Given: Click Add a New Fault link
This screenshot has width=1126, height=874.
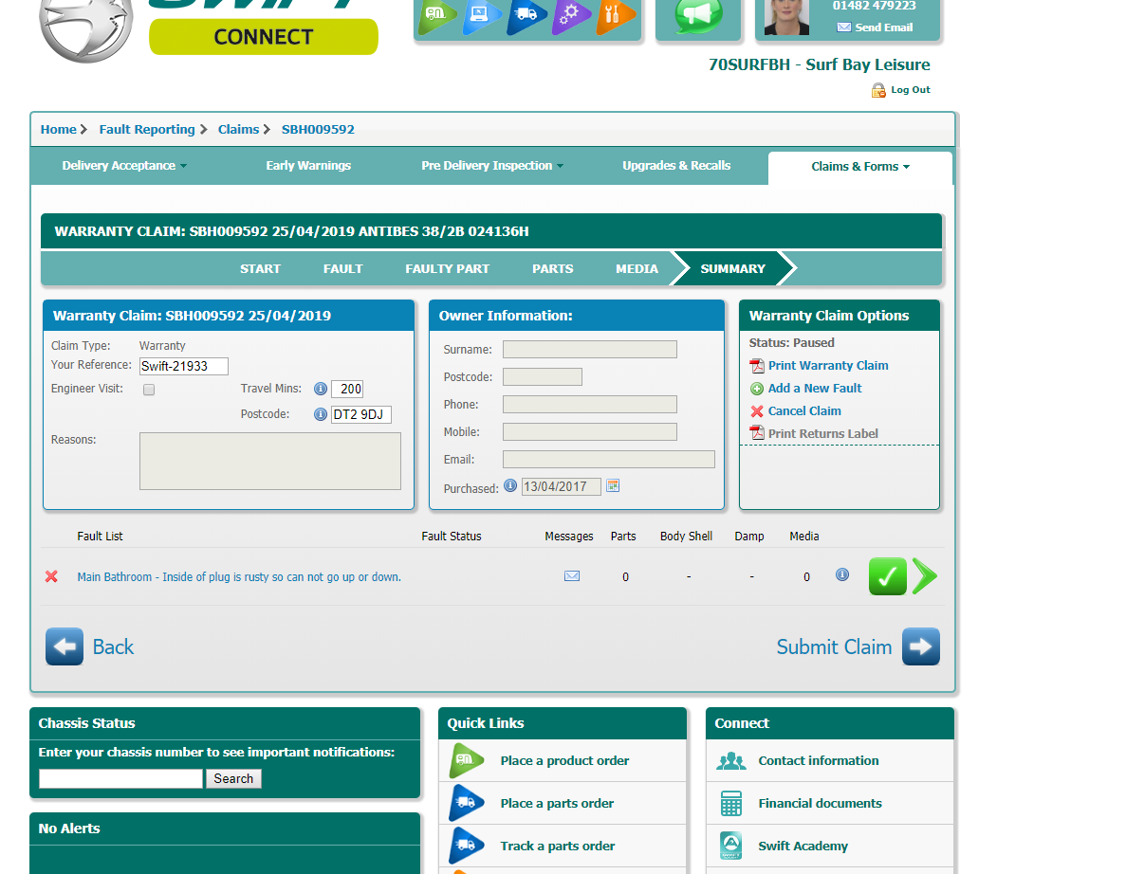Looking at the screenshot, I should (814, 389).
